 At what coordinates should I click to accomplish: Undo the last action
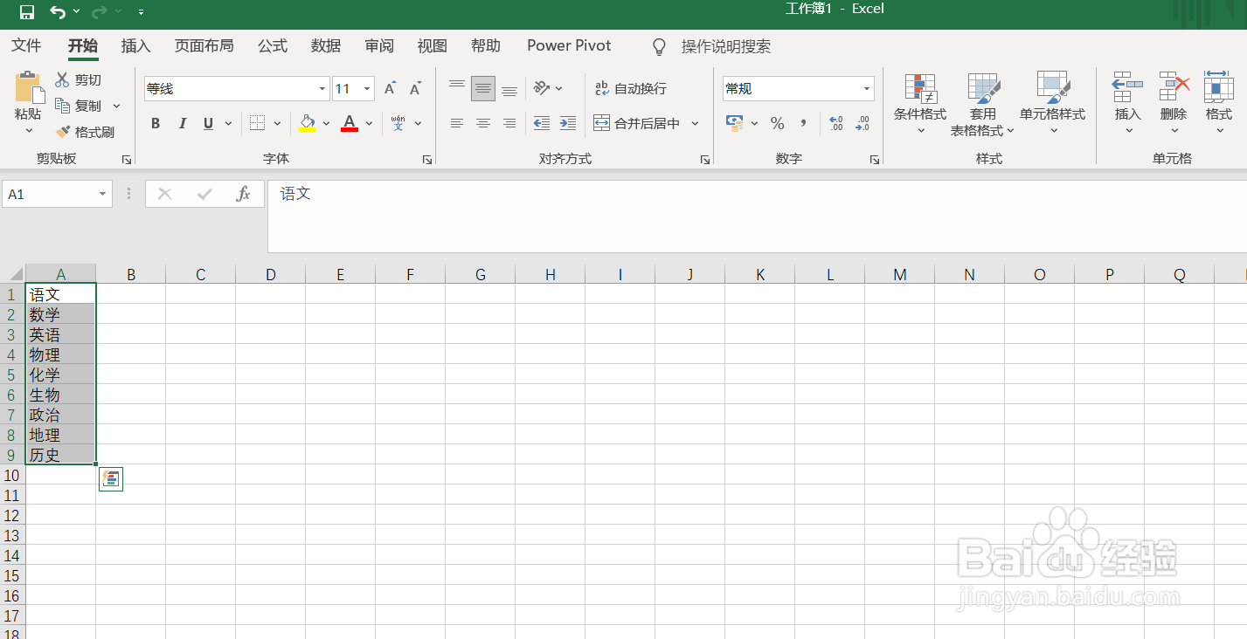click(x=58, y=12)
